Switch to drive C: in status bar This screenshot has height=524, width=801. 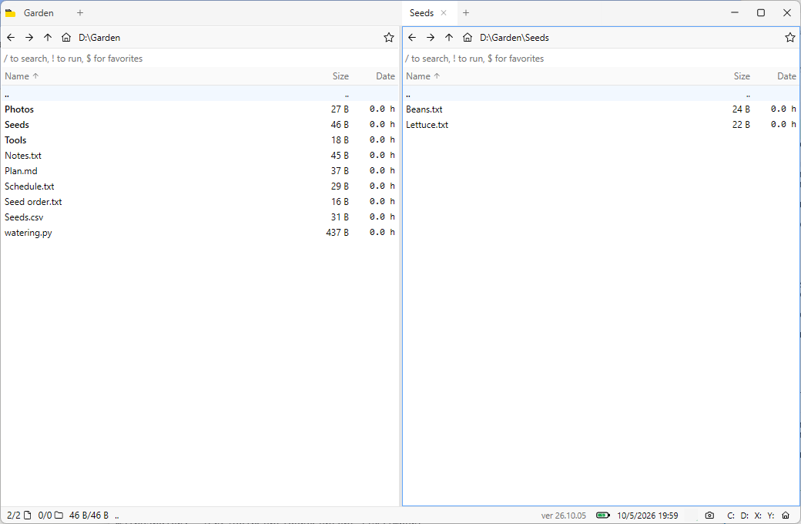[x=731, y=516]
